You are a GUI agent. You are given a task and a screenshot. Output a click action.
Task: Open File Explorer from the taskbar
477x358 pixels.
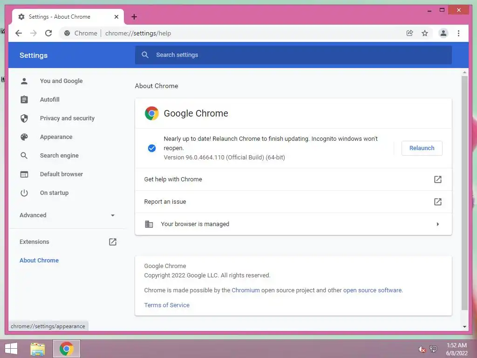[38, 349]
